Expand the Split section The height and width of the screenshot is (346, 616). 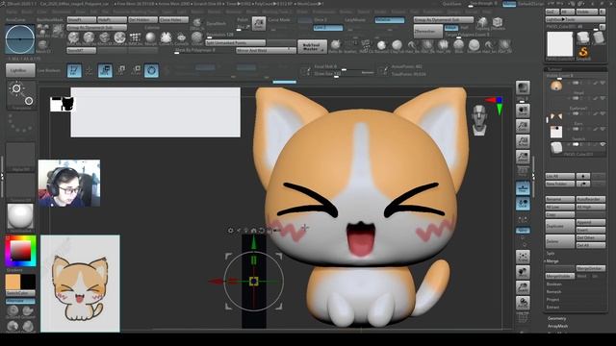tap(551, 254)
